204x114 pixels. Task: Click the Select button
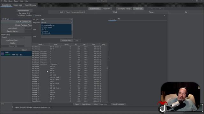click(x=77, y=104)
